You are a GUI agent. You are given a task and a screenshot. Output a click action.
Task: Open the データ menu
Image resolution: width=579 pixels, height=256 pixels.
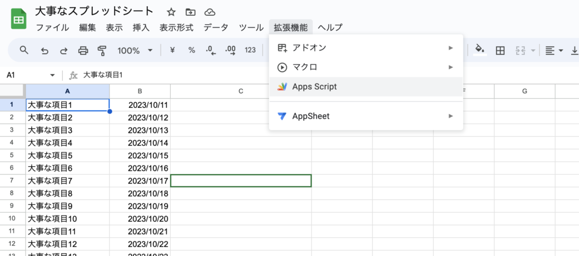click(x=216, y=27)
